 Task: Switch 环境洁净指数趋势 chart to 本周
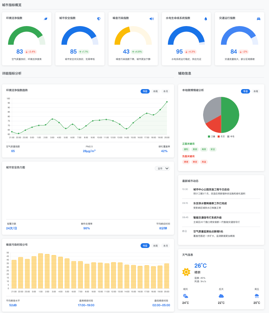click(155, 91)
